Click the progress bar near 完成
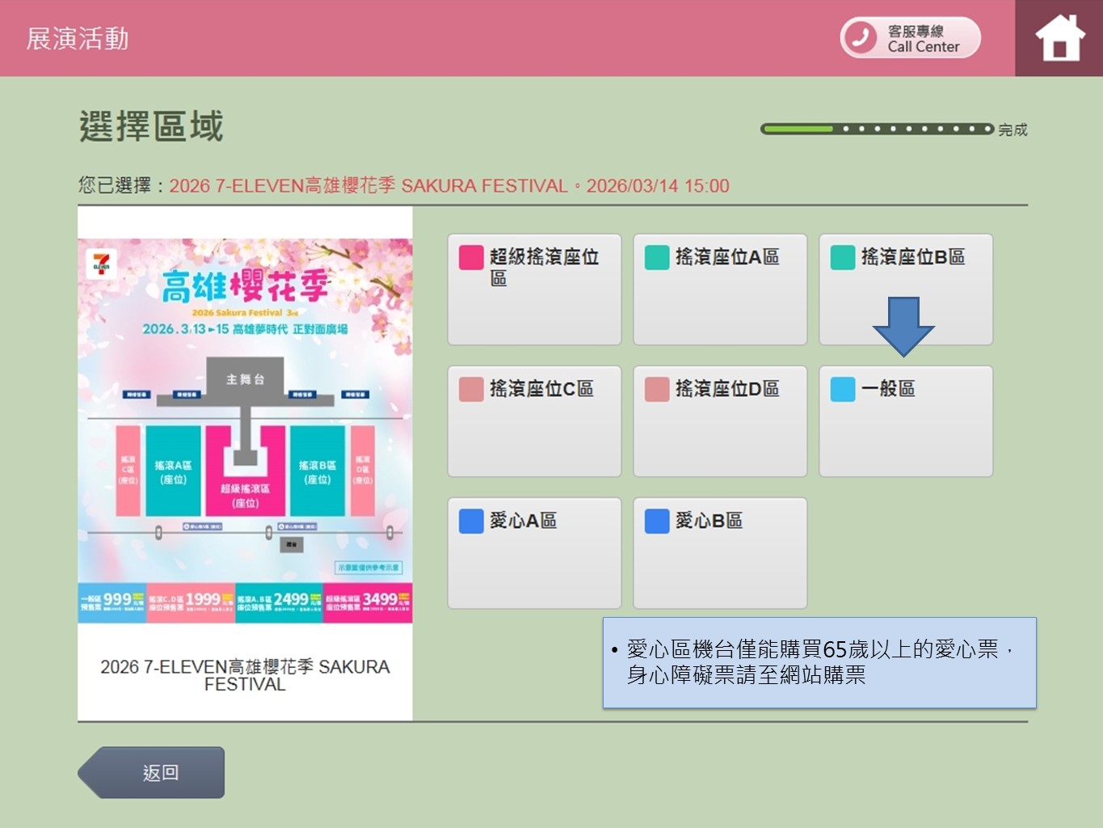The height and width of the screenshot is (828, 1103). click(877, 129)
